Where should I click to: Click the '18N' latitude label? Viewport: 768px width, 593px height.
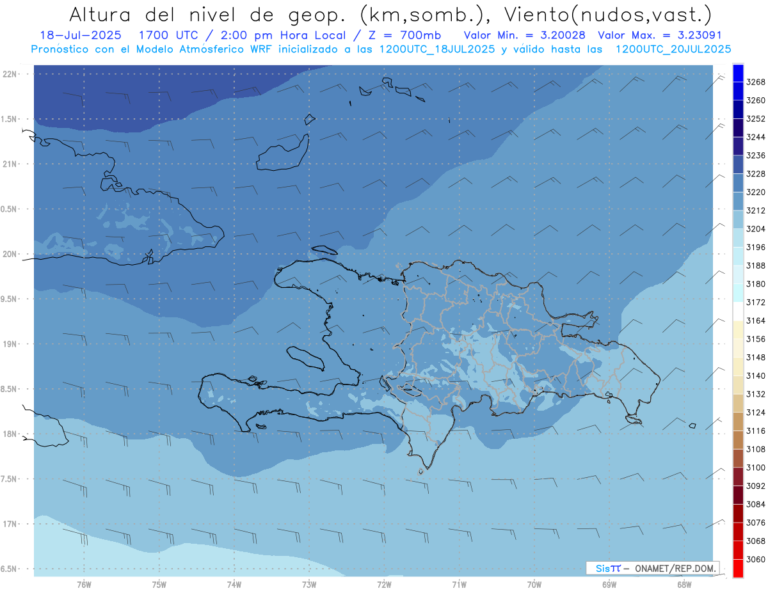[x=11, y=434]
